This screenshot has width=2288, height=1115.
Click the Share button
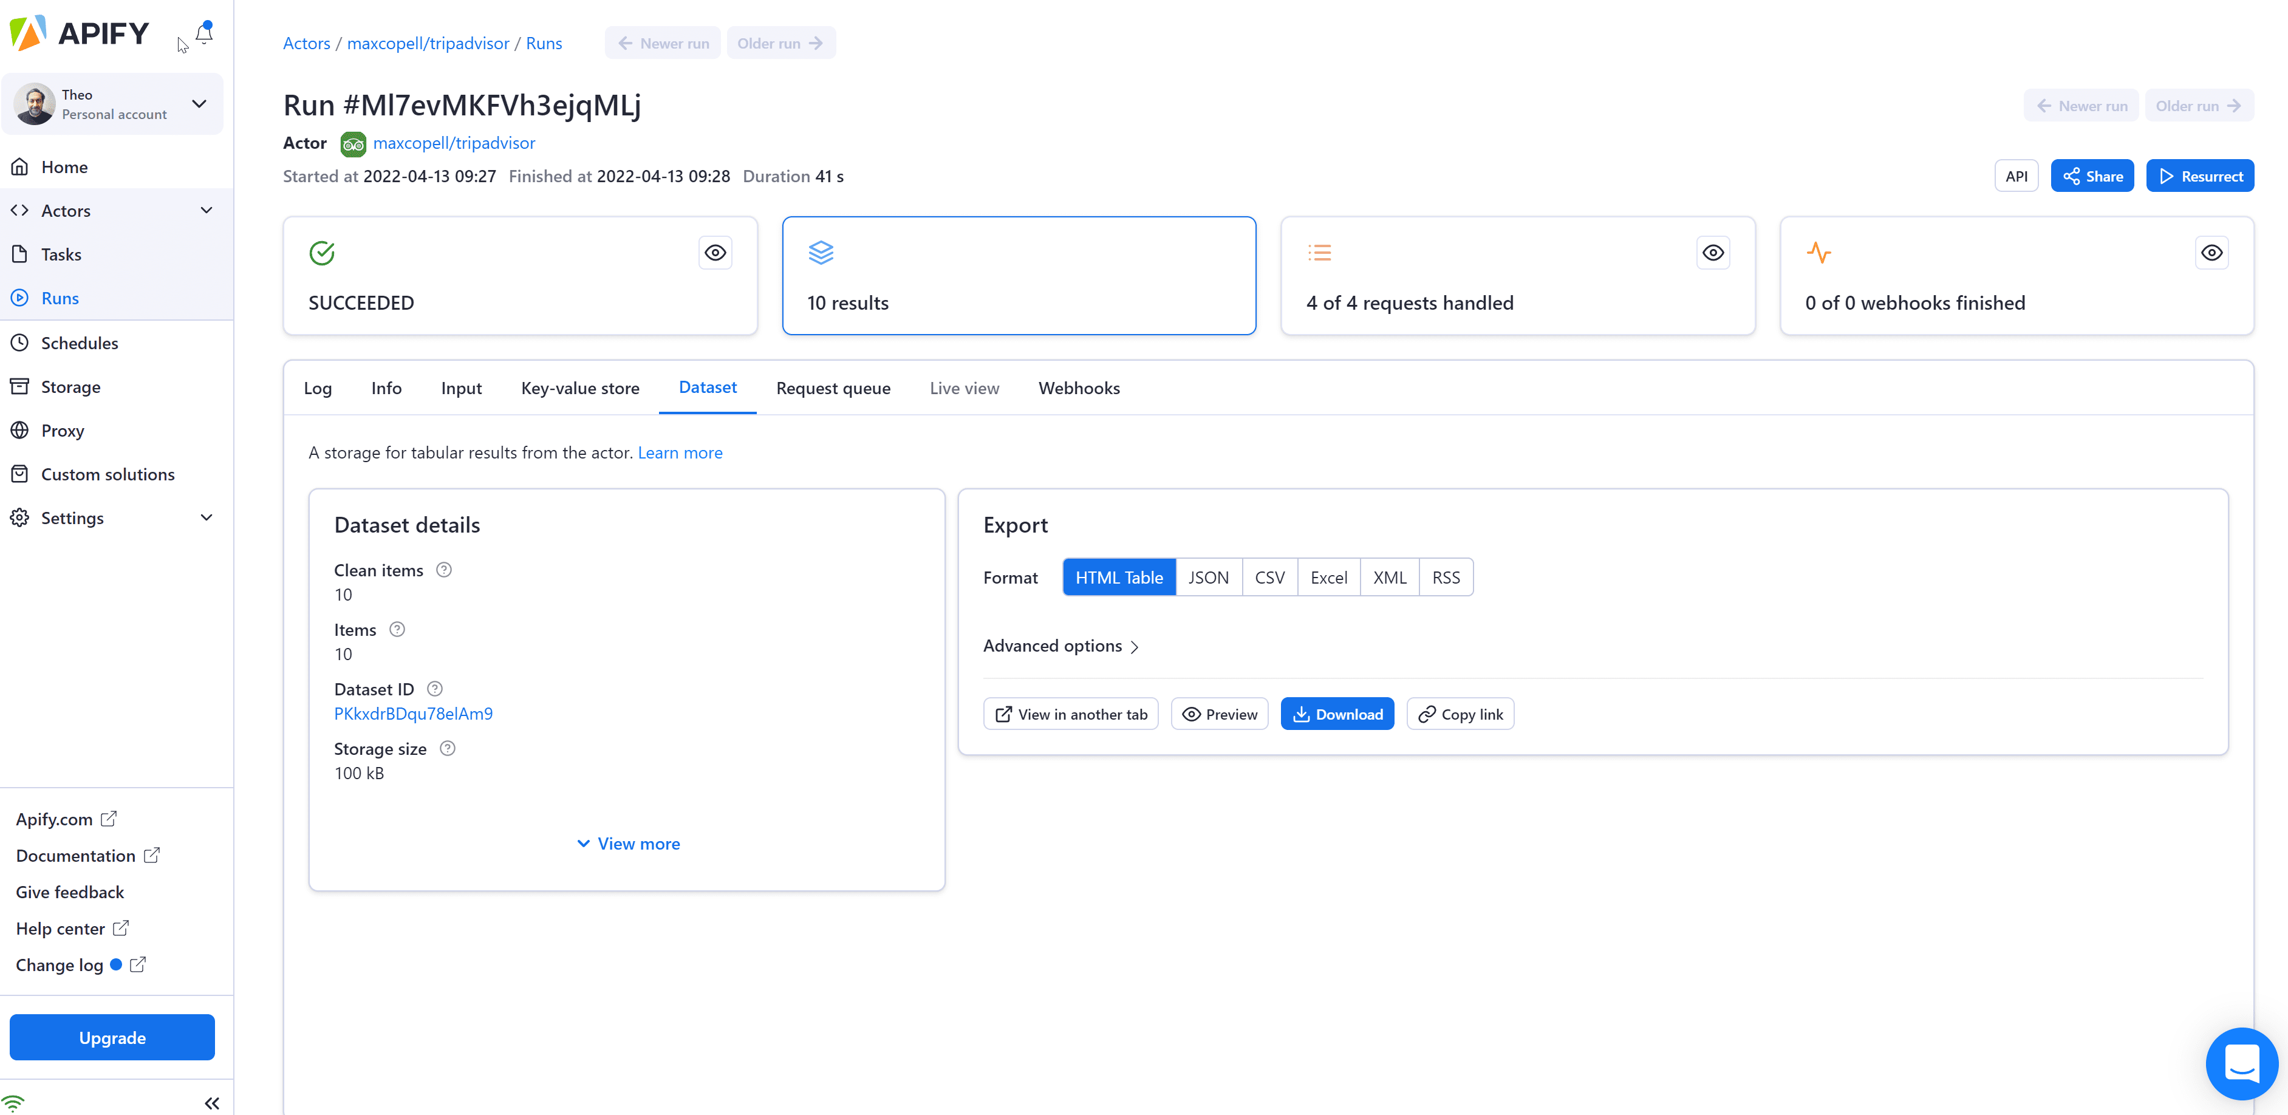pos(2092,176)
